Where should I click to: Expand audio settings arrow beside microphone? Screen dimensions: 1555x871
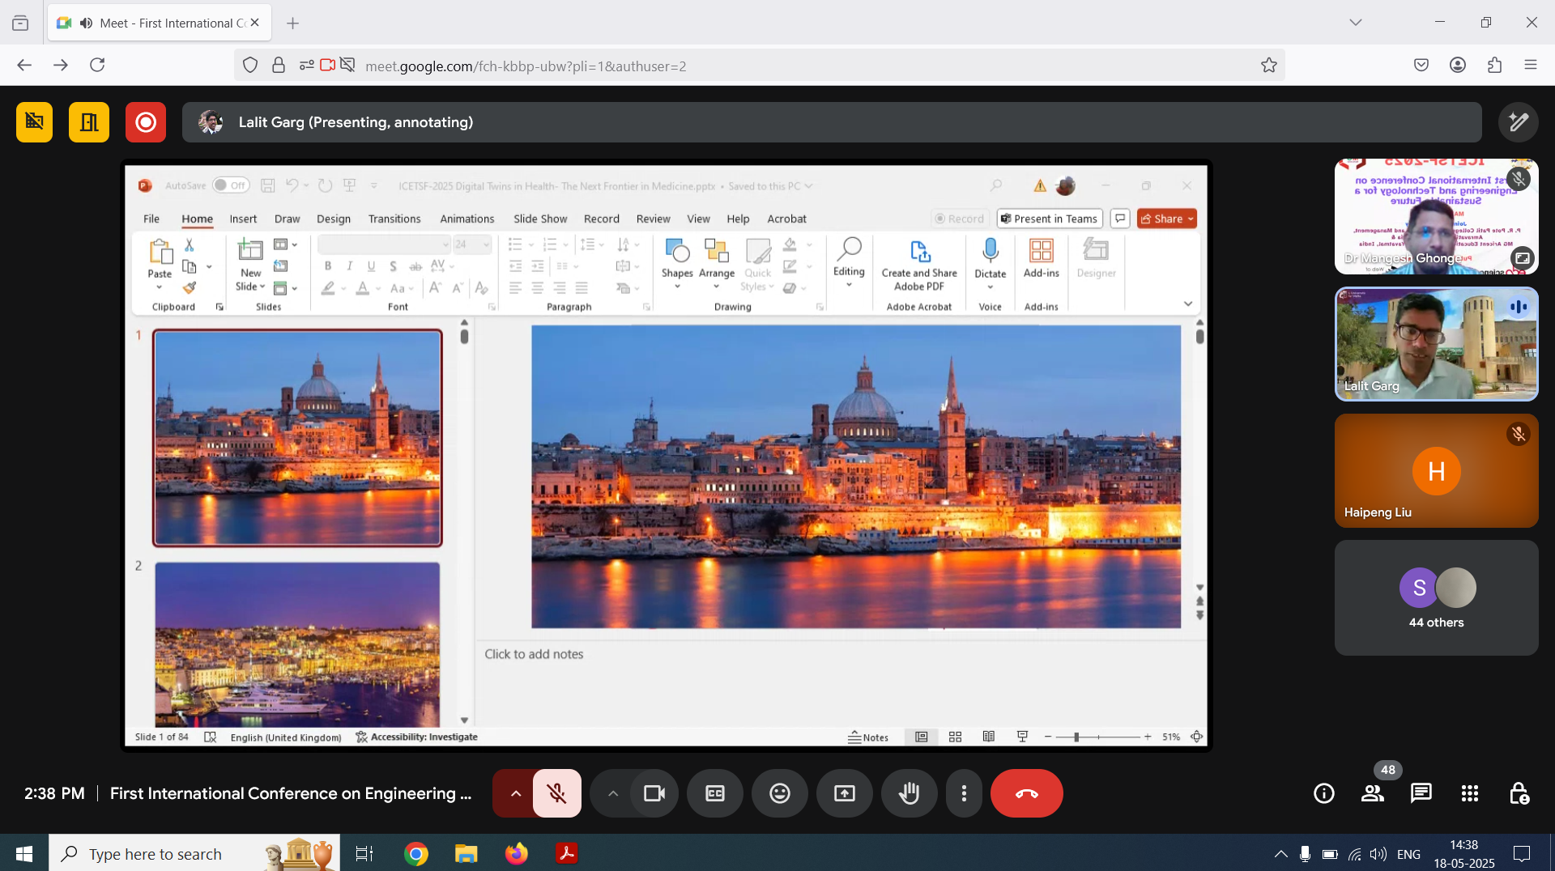point(515,793)
